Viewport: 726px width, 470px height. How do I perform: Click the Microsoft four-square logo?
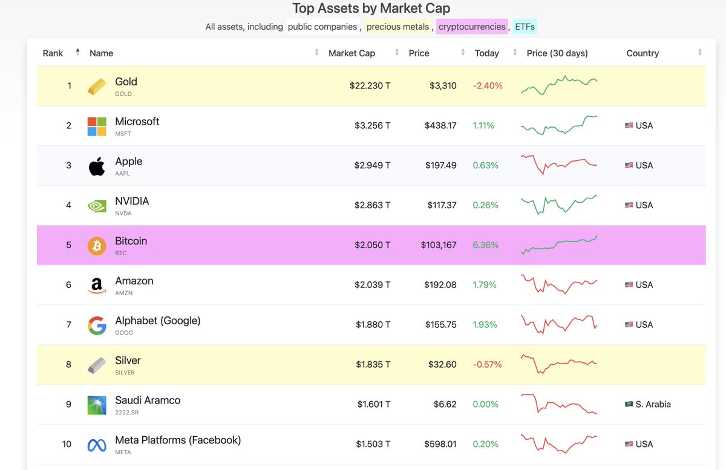pos(96,125)
